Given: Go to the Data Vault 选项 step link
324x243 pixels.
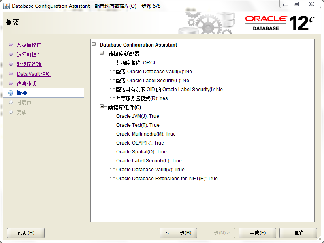Looking at the screenshot, I should [x=34, y=74].
